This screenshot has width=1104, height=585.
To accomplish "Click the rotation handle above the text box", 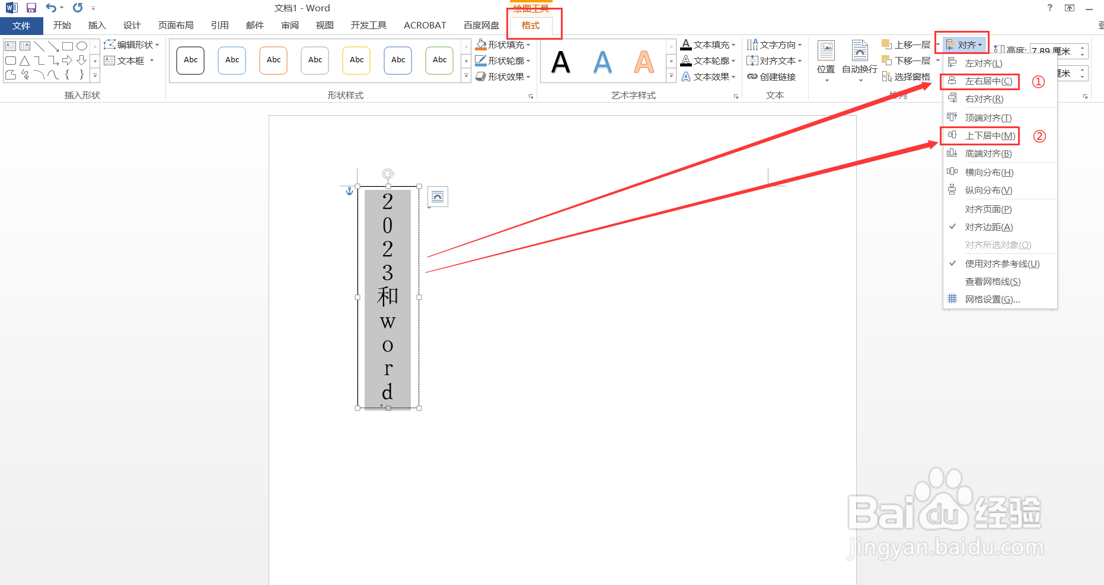I will [x=388, y=174].
